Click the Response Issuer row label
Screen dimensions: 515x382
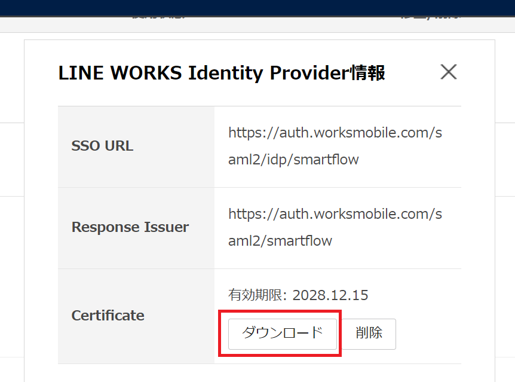tap(130, 227)
